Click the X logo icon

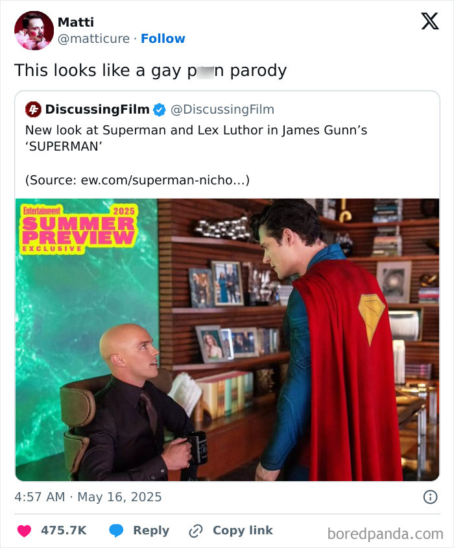[x=430, y=21]
